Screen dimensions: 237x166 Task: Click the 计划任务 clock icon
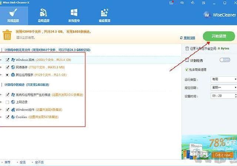tap(187, 60)
